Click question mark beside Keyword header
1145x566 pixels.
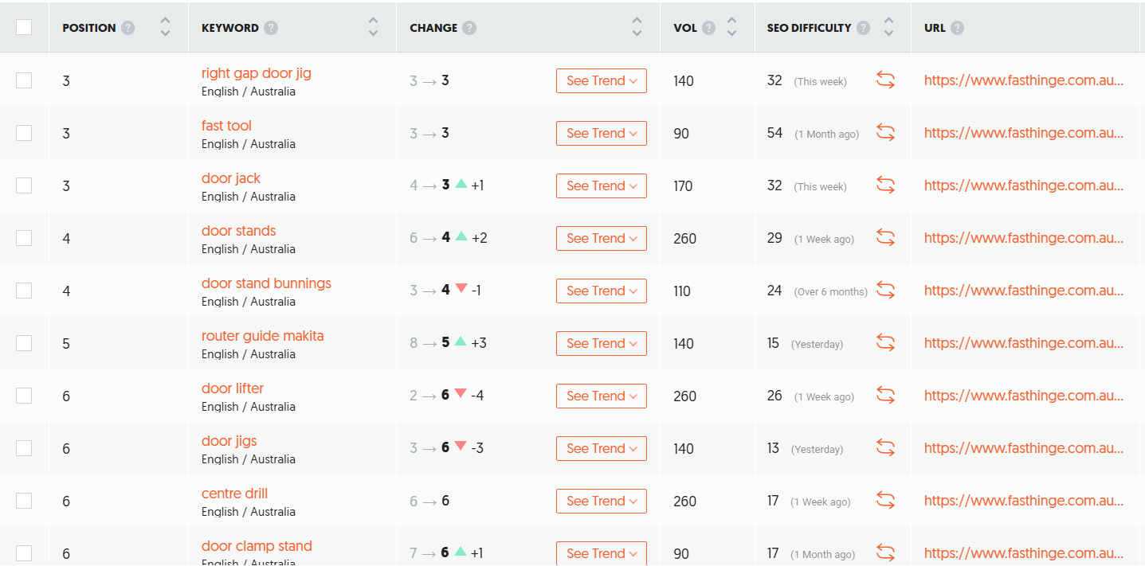tap(271, 28)
